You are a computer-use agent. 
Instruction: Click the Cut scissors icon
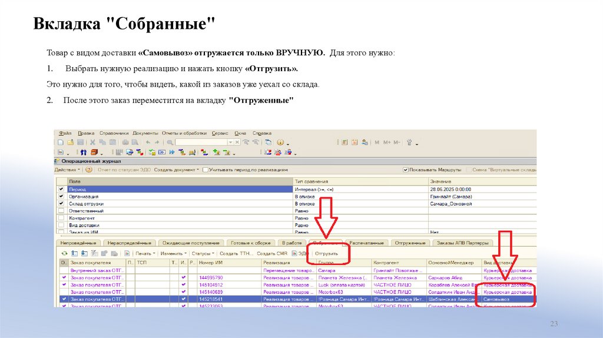[92, 143]
